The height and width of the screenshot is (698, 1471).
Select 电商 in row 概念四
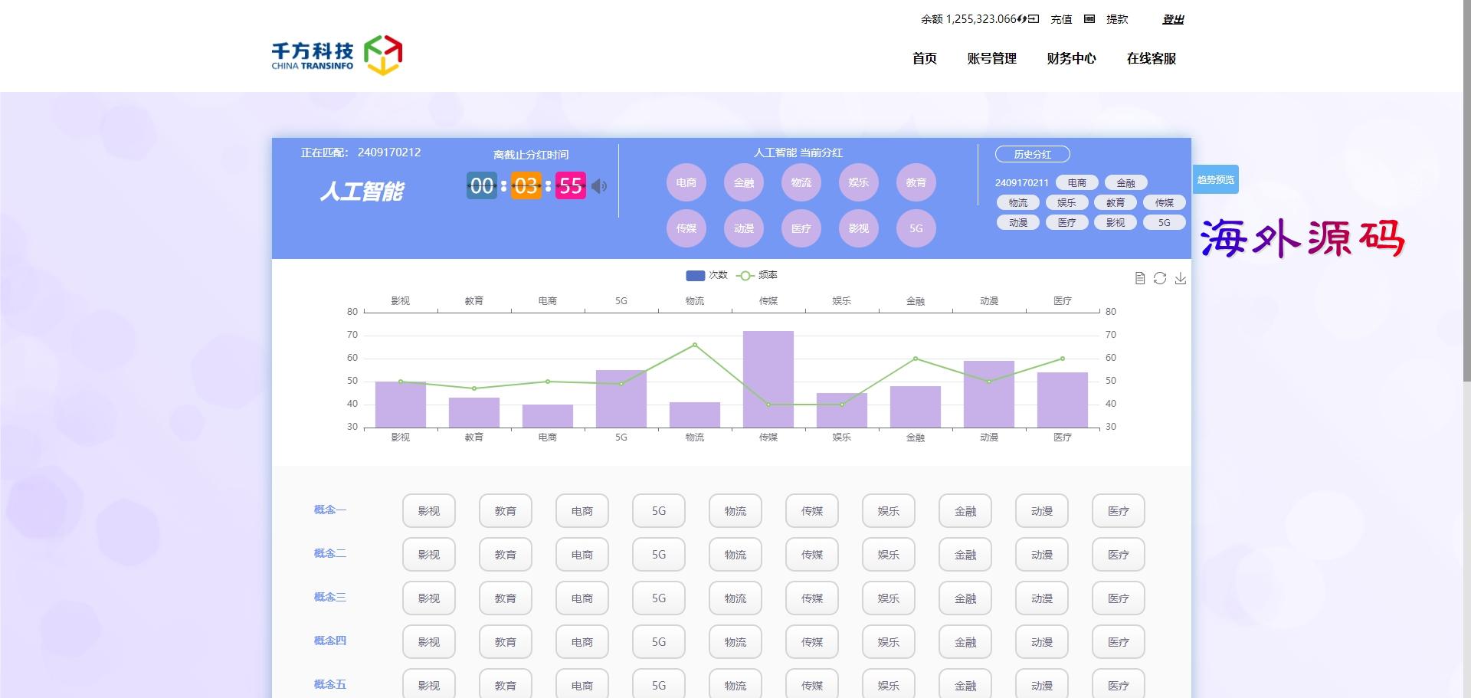[x=582, y=642]
